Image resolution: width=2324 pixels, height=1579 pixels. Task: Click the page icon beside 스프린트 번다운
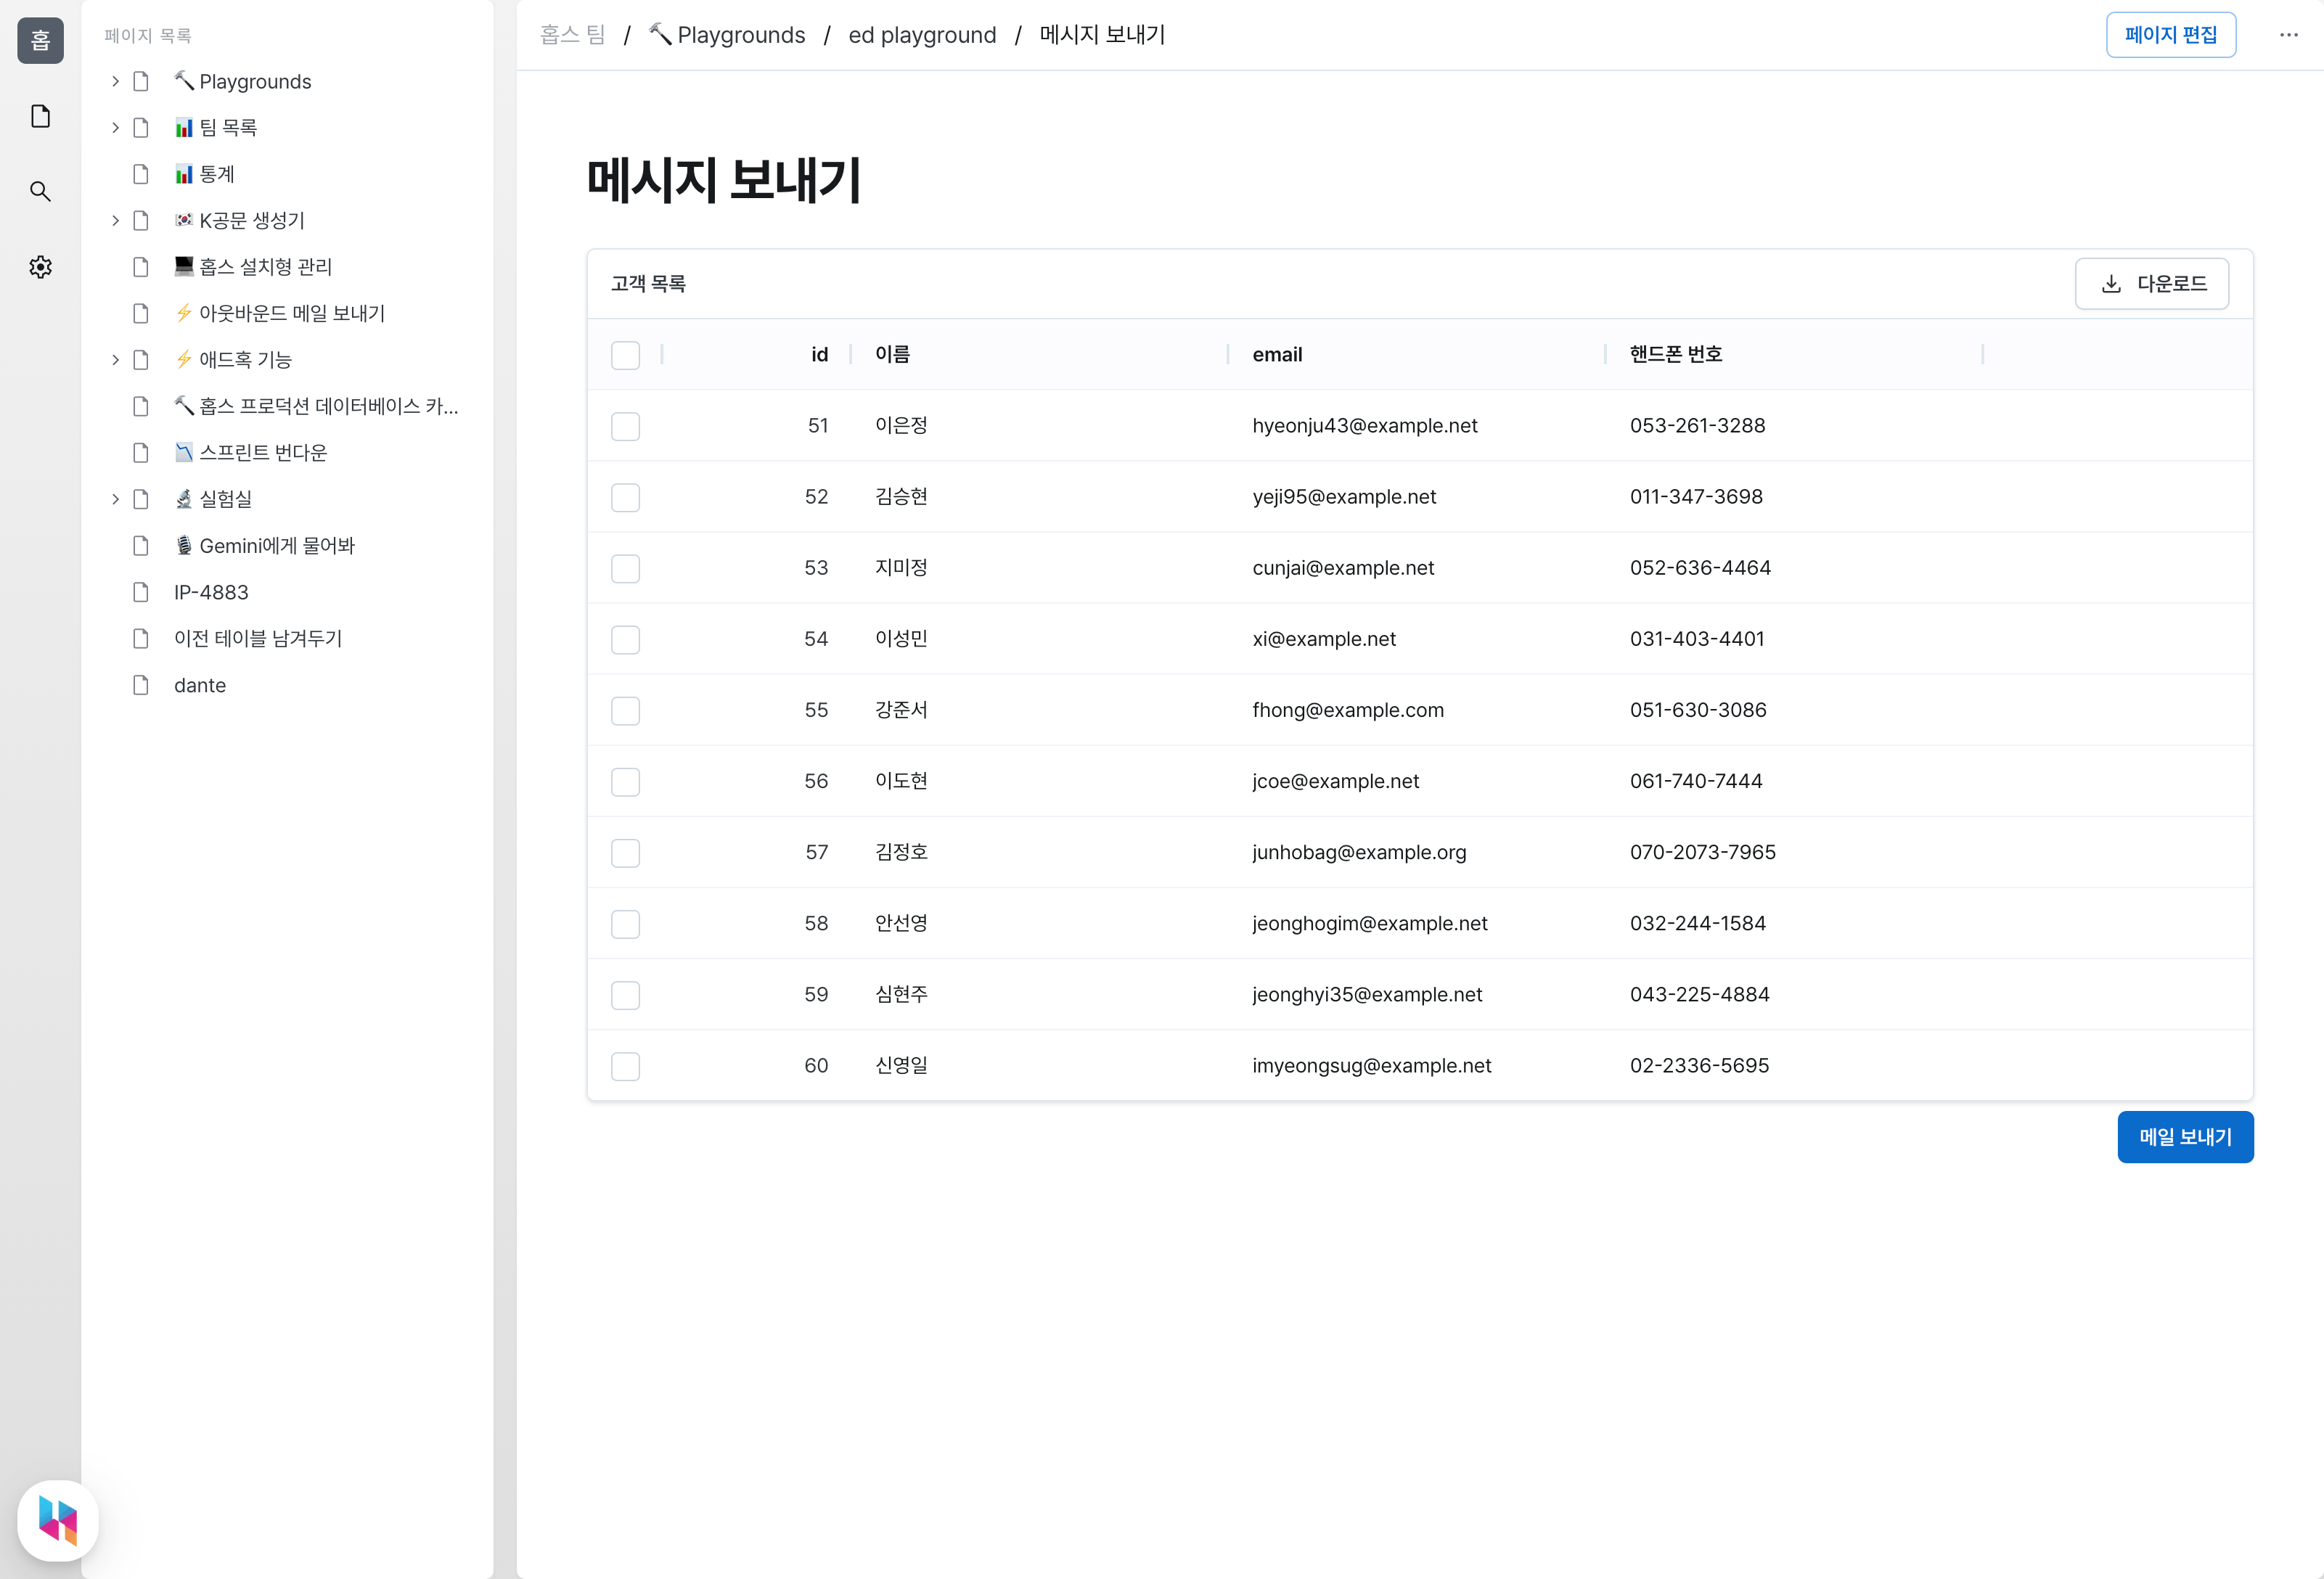pyautogui.click(x=141, y=452)
